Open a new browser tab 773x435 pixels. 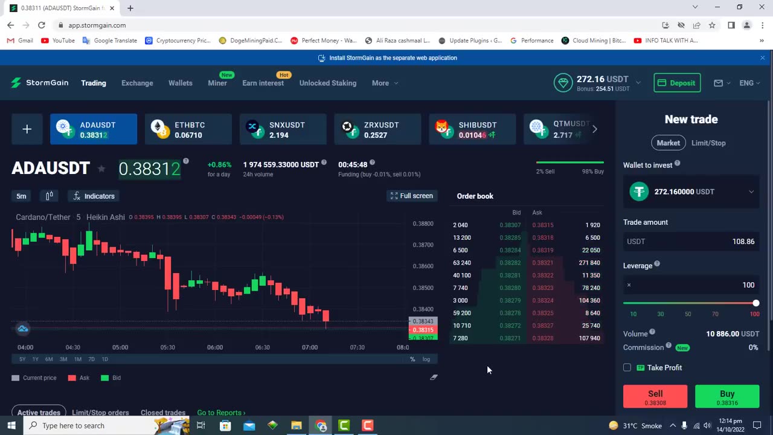(130, 8)
